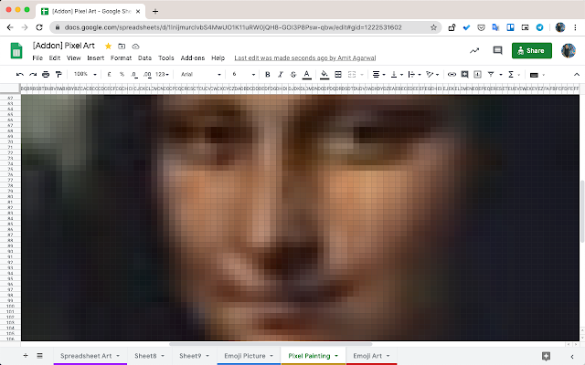Collapse the menus with up chevron
Screen dimensions: 585x365
(x=577, y=75)
